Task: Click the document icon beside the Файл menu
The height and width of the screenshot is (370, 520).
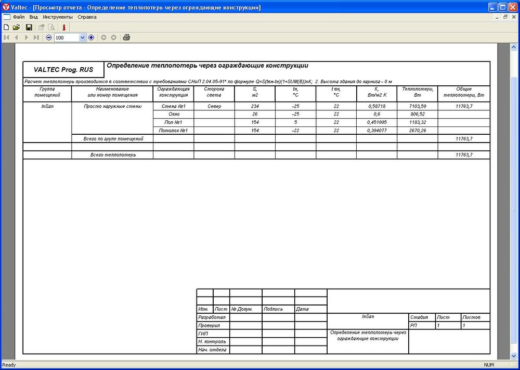Action: (7, 17)
